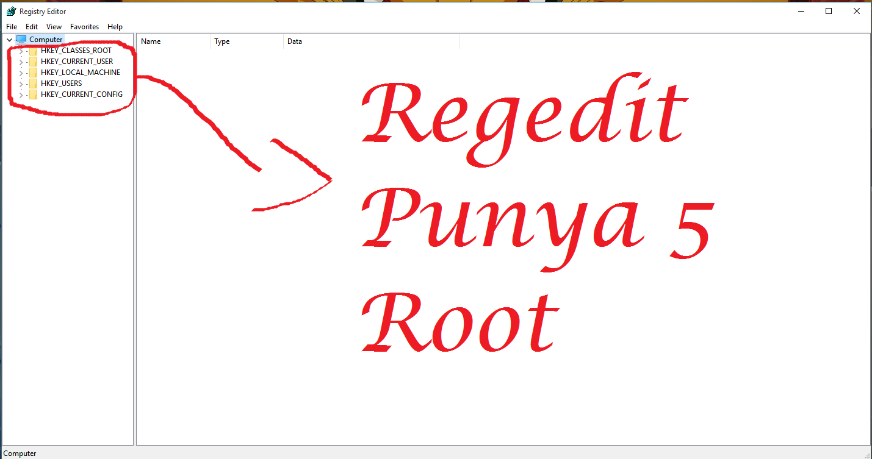The width and height of the screenshot is (872, 459).
Task: Open the Edit menu
Action: click(31, 26)
